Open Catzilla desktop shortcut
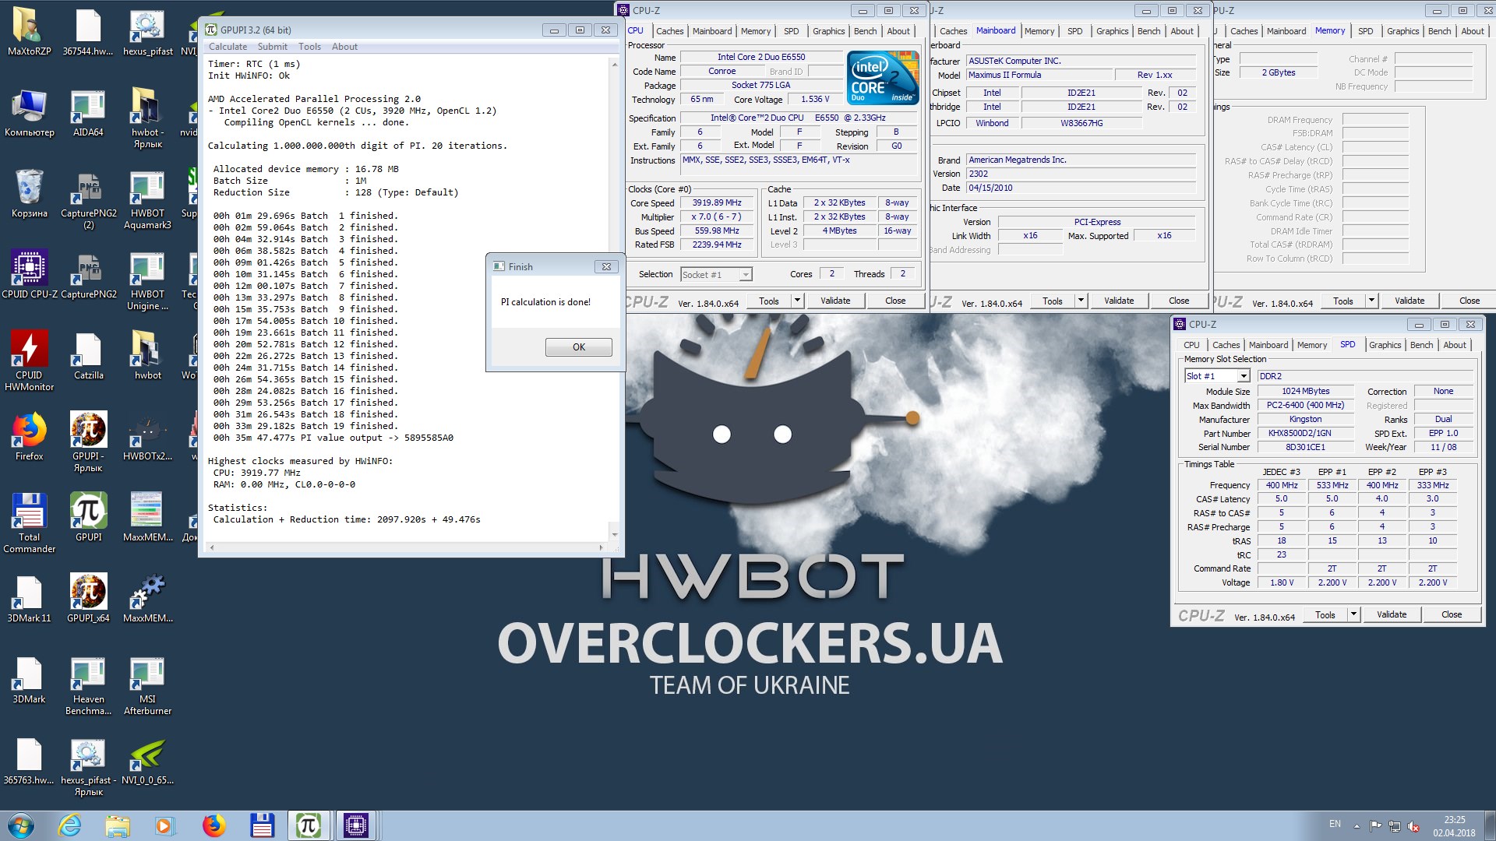 click(x=88, y=355)
